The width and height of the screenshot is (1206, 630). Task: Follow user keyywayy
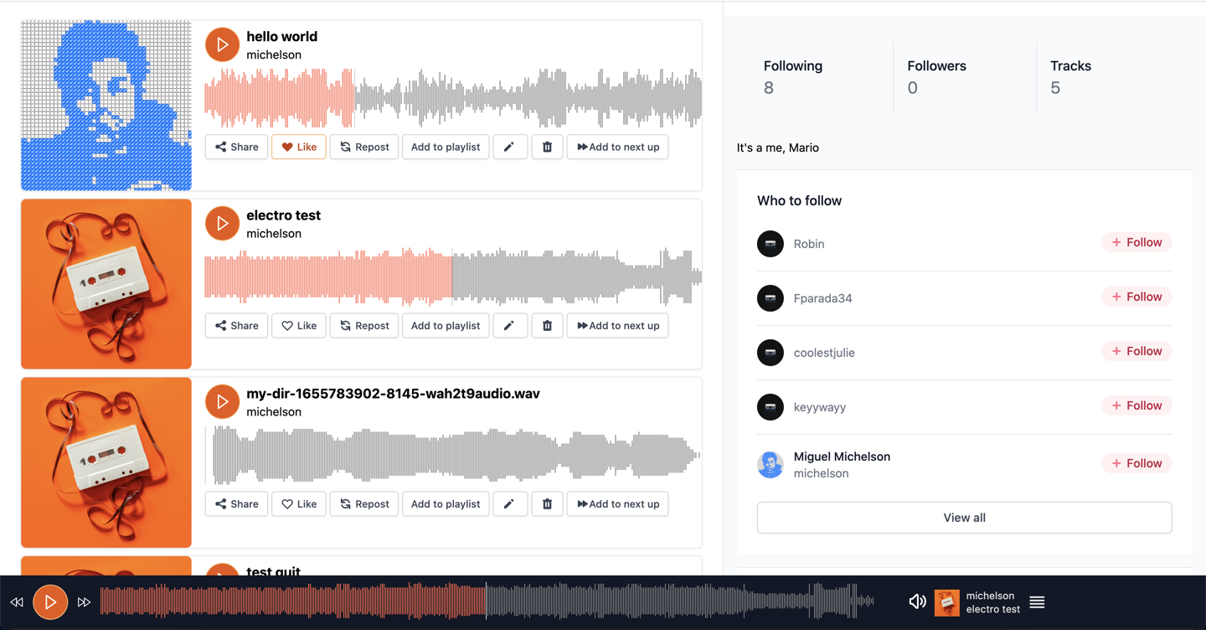[x=1136, y=405]
